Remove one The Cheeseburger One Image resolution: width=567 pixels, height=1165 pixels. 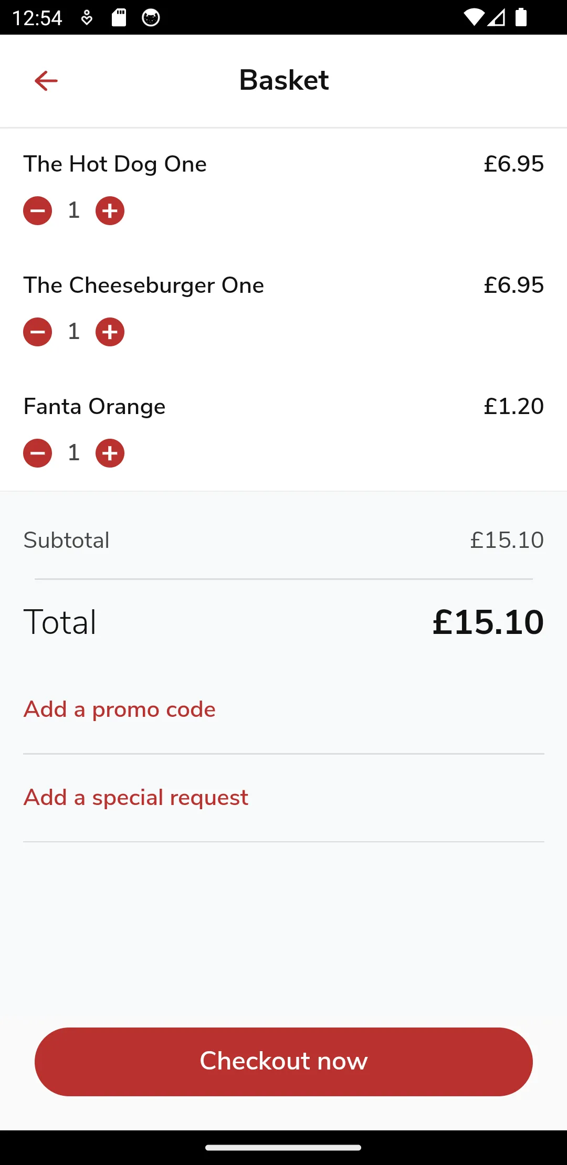click(x=38, y=332)
